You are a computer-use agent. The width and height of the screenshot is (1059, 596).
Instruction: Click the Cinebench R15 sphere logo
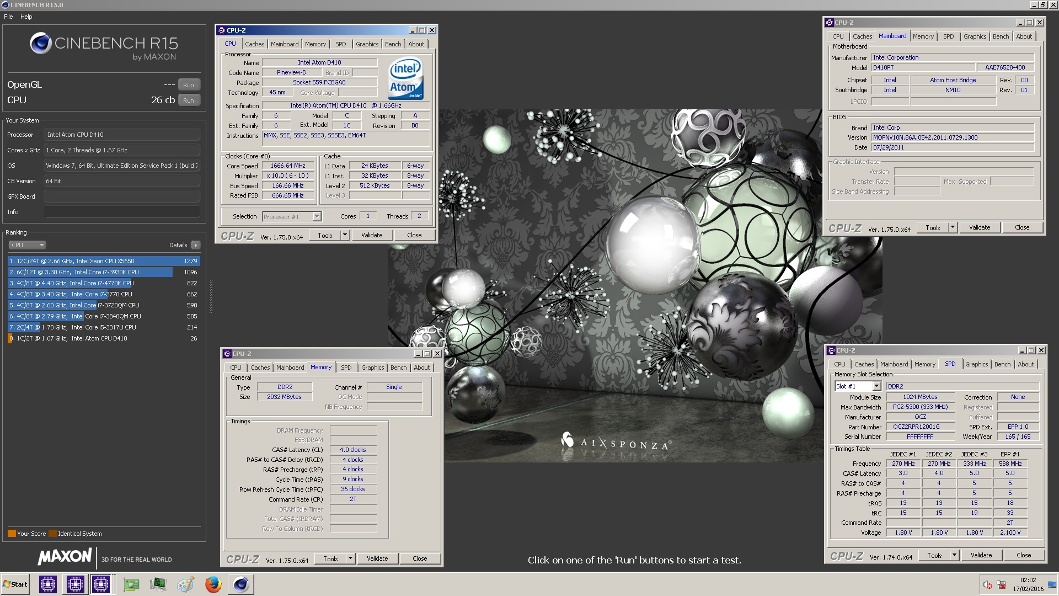(x=40, y=43)
